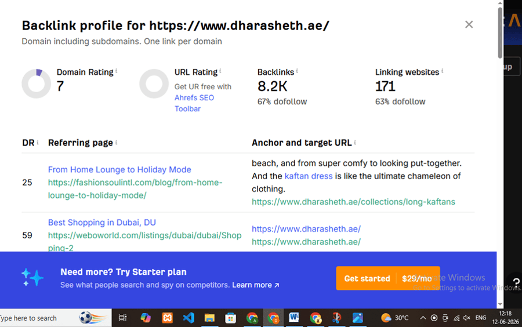The image size is (522, 327).
Task: Open File Explorer from the taskbar
Action: coord(209,318)
